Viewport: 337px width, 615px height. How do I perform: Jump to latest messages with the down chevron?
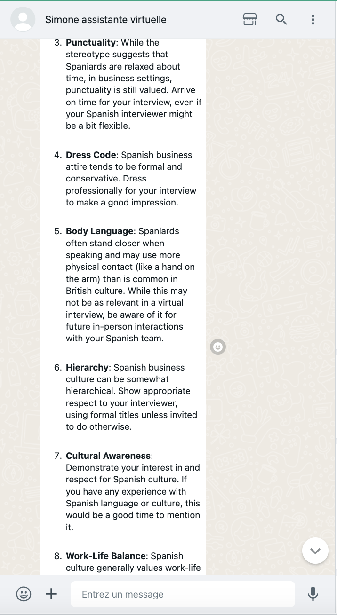315,551
